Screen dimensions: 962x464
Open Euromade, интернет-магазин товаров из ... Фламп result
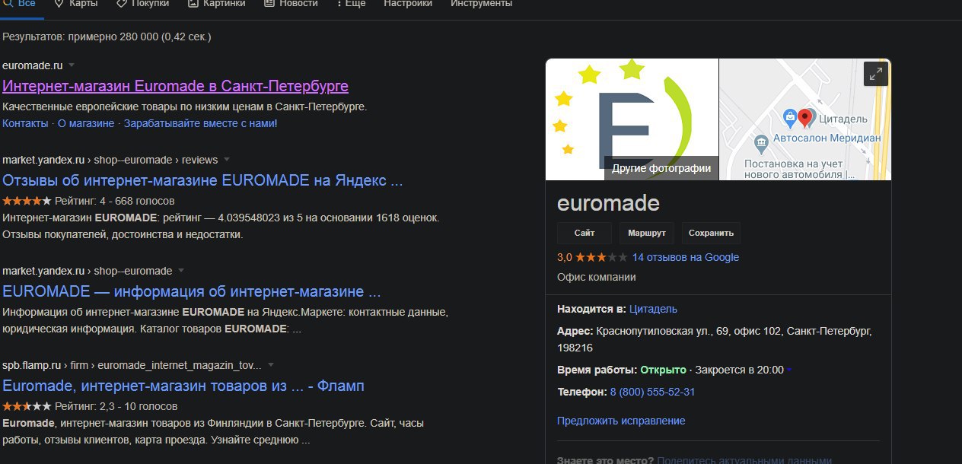[x=183, y=386]
